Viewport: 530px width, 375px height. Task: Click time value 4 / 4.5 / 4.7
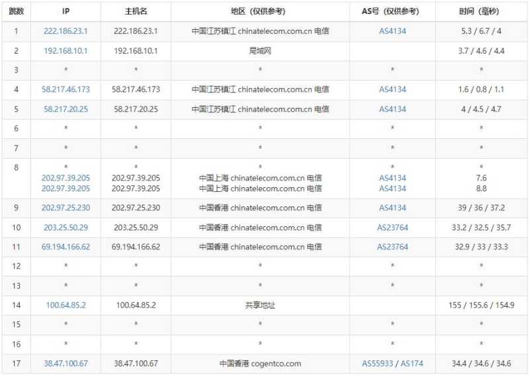tap(481, 109)
